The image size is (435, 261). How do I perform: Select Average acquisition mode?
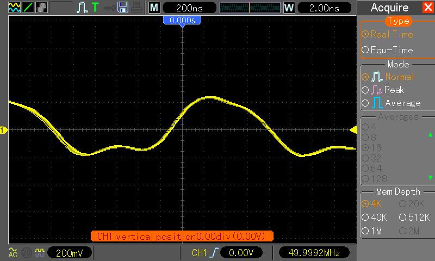(391, 103)
